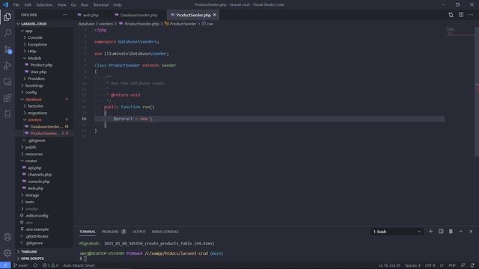Switch to the OUTPUT panel tab
Image resolution: width=479 pixels, height=269 pixels.
(139, 232)
